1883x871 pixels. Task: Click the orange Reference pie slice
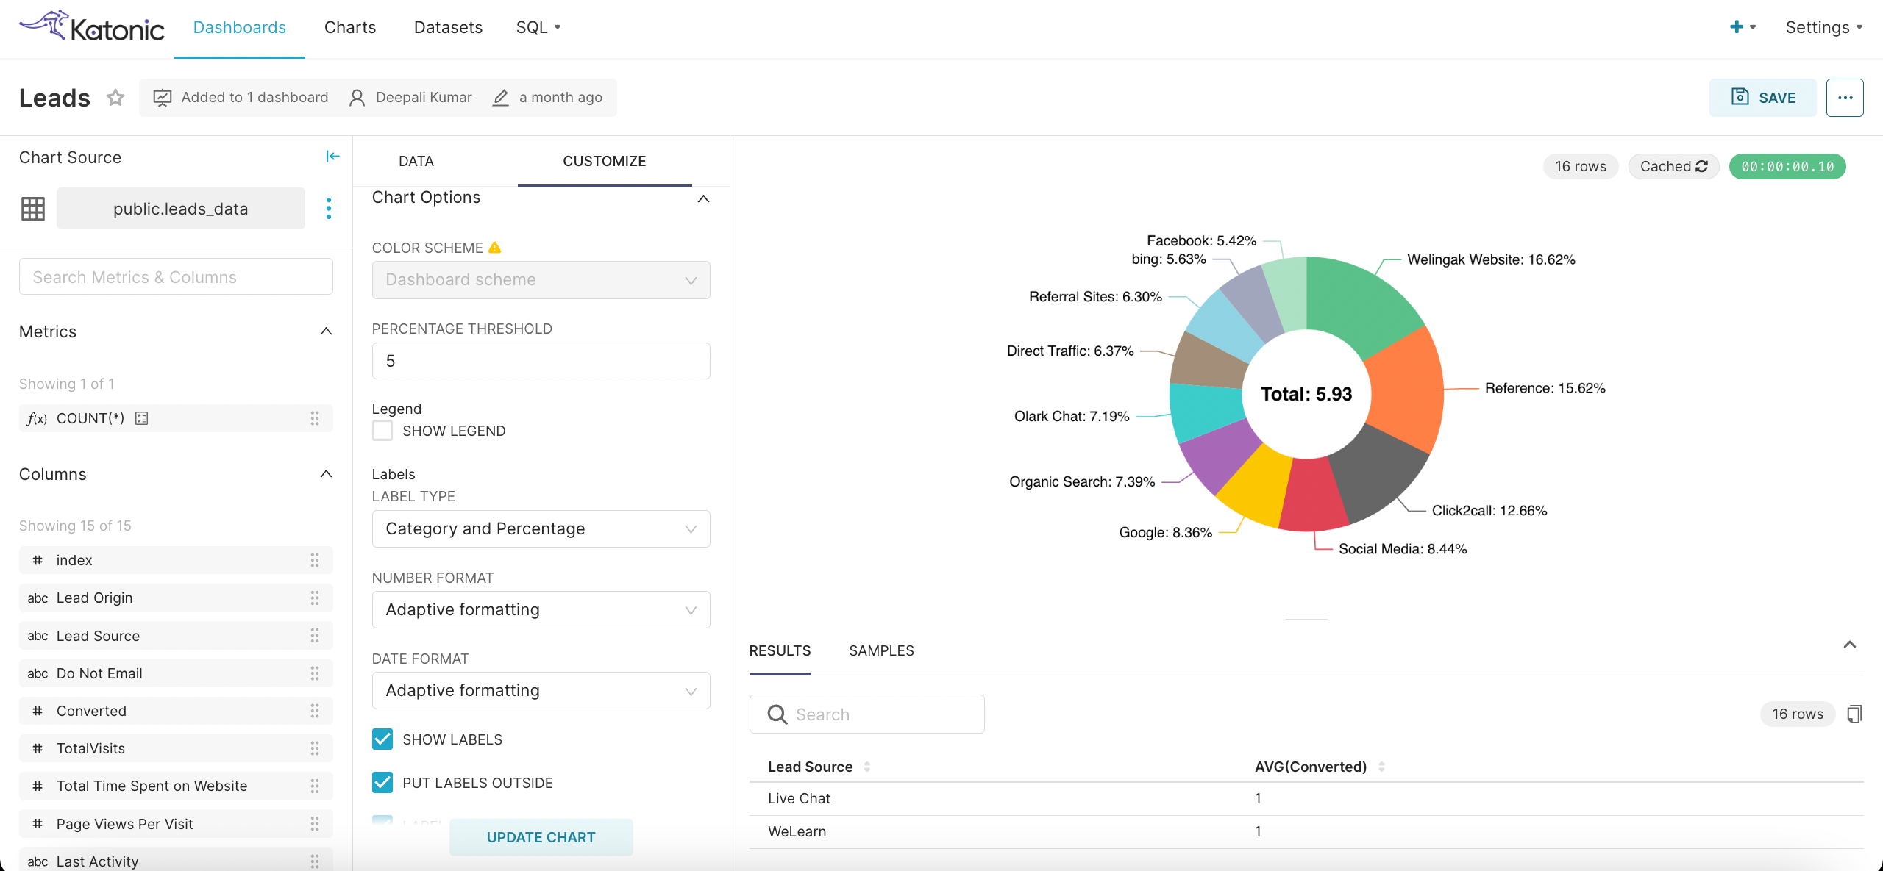(x=1406, y=390)
